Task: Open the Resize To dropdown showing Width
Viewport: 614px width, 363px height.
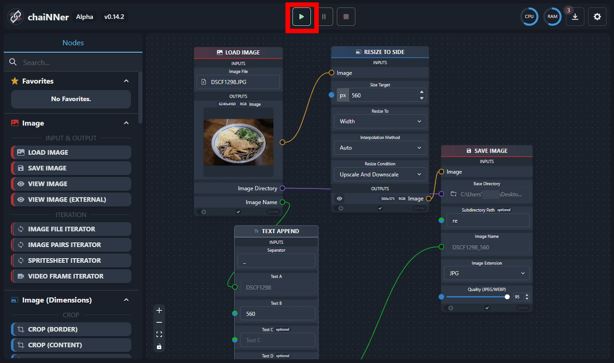Action: coord(380,121)
